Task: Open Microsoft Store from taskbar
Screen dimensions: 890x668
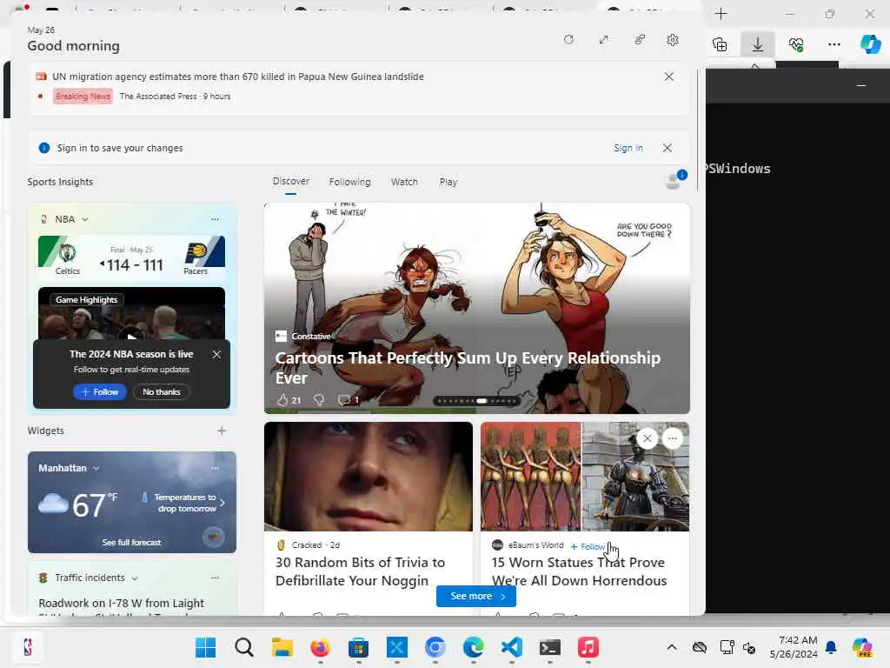Action: [359, 647]
